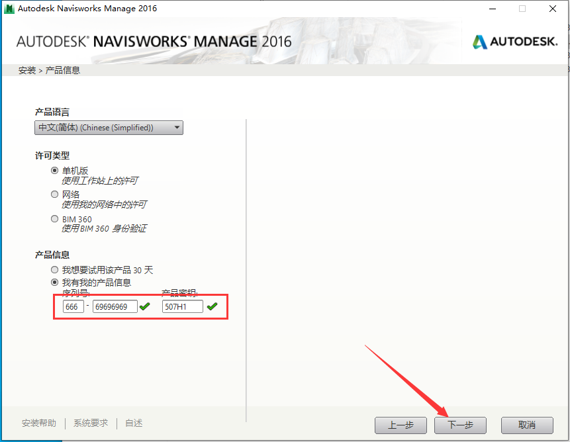Select the 单机版 standalone license radio button

click(x=54, y=170)
